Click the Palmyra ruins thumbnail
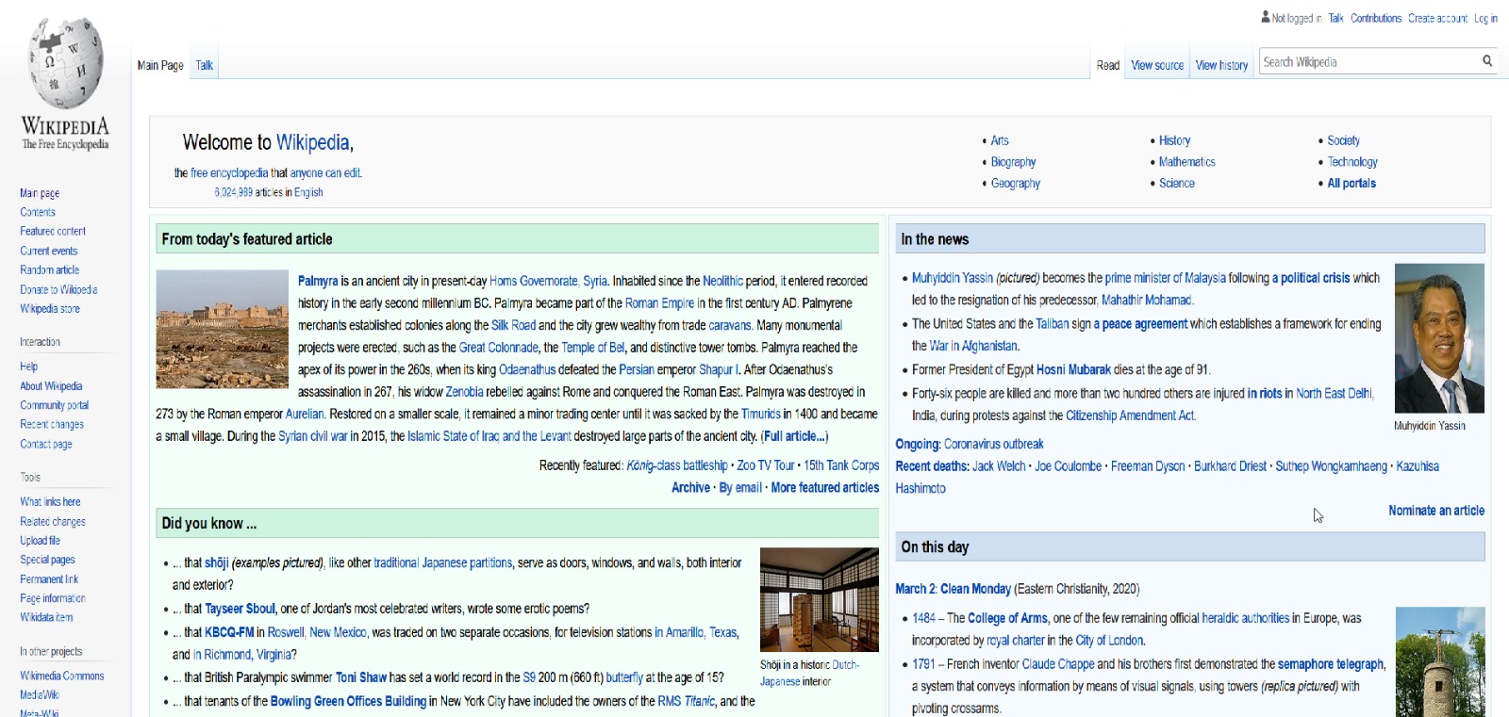 [x=222, y=329]
